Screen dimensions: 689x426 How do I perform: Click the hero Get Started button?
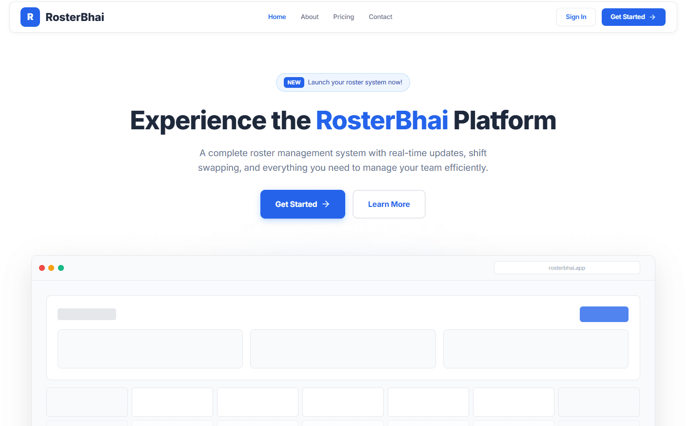(x=302, y=204)
